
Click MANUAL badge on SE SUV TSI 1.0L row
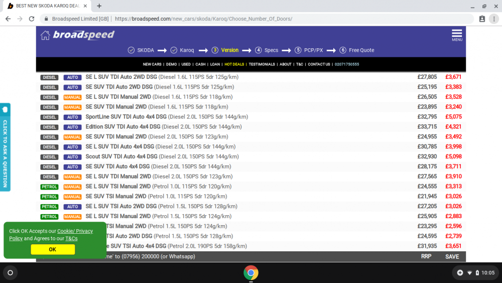(x=72, y=197)
